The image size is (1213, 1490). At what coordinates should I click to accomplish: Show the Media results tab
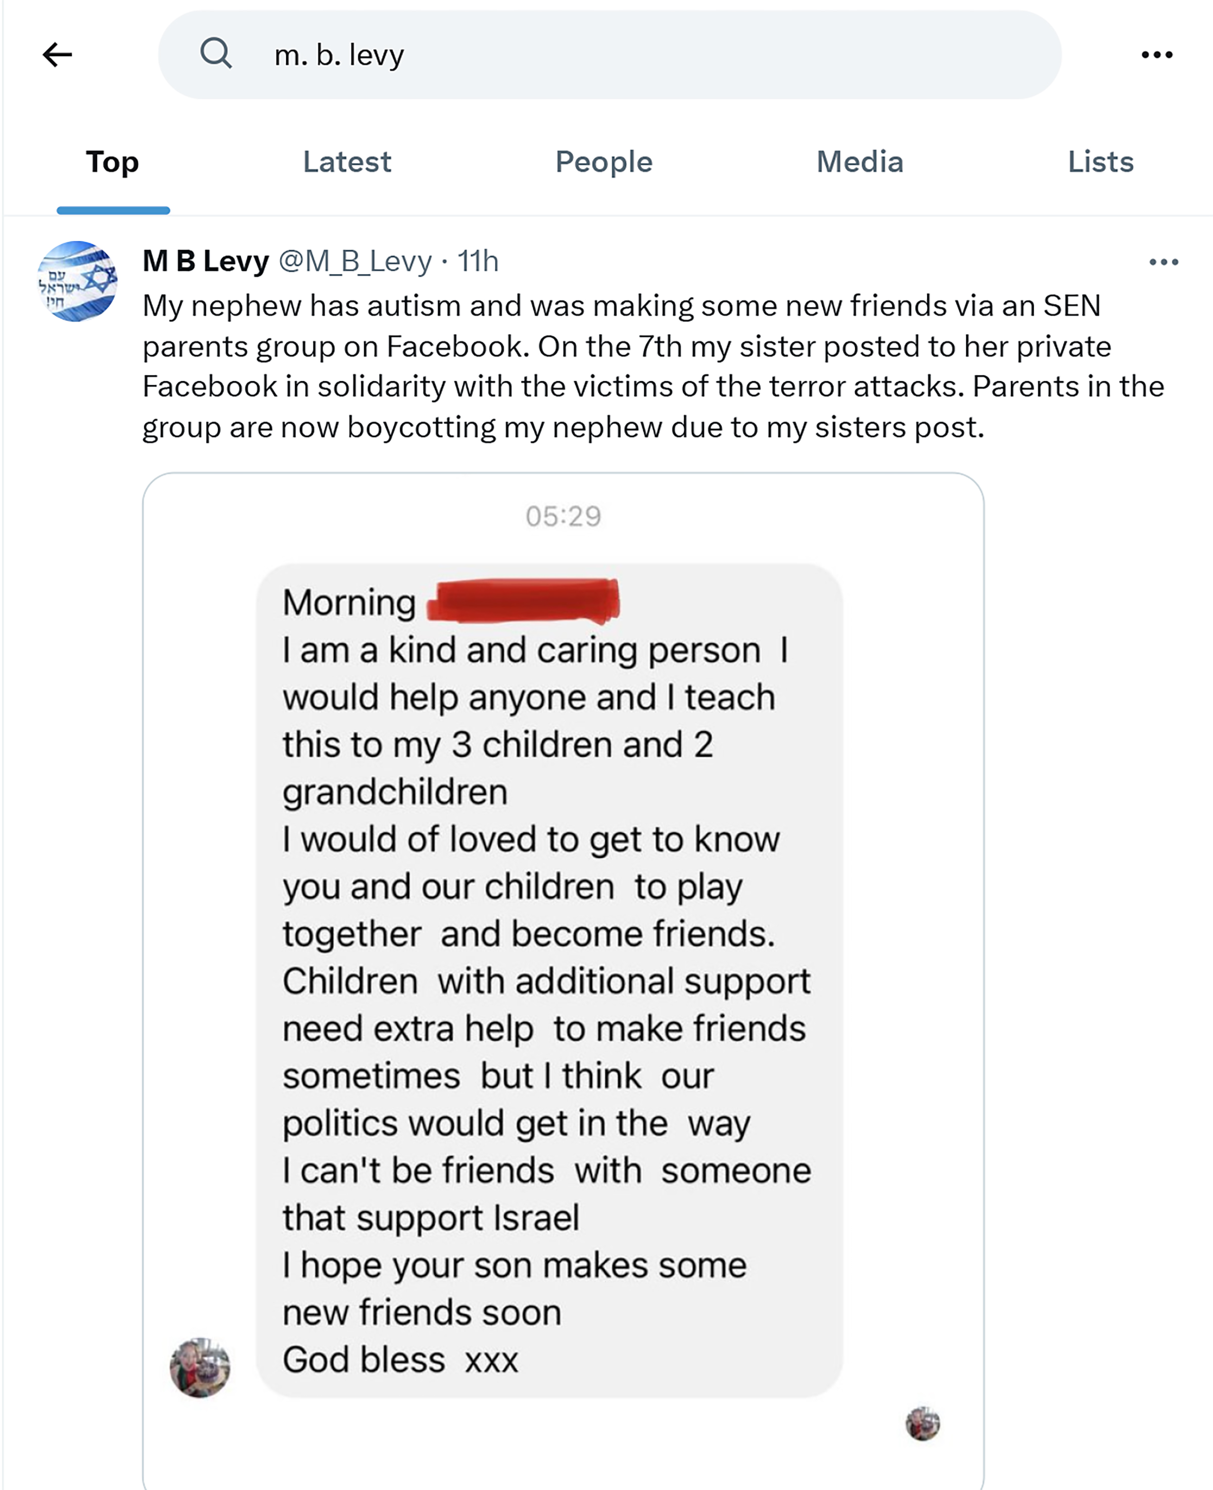[x=859, y=162]
